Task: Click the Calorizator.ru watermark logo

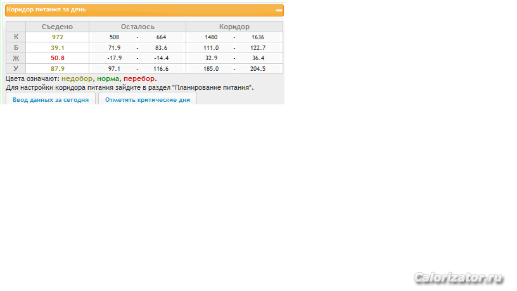Action: (x=458, y=278)
